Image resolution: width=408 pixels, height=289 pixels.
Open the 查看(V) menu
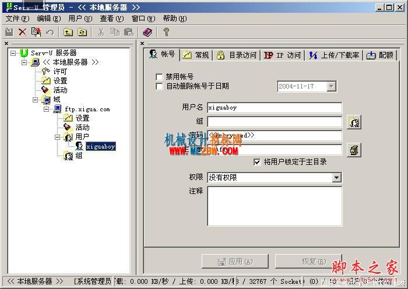click(x=112, y=19)
